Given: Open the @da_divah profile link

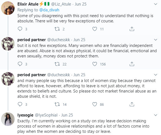Looking at the screenshot, I should point(49,10).
